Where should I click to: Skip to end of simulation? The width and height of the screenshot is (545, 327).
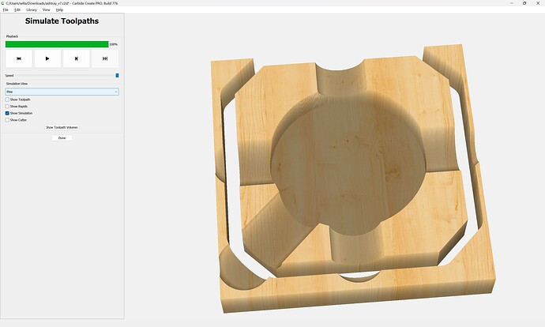[x=105, y=58]
